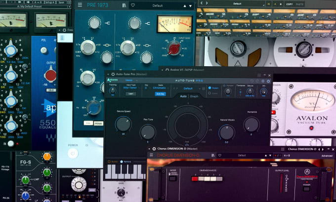
Task: Switch to the Graph tab
Action: pos(194,96)
